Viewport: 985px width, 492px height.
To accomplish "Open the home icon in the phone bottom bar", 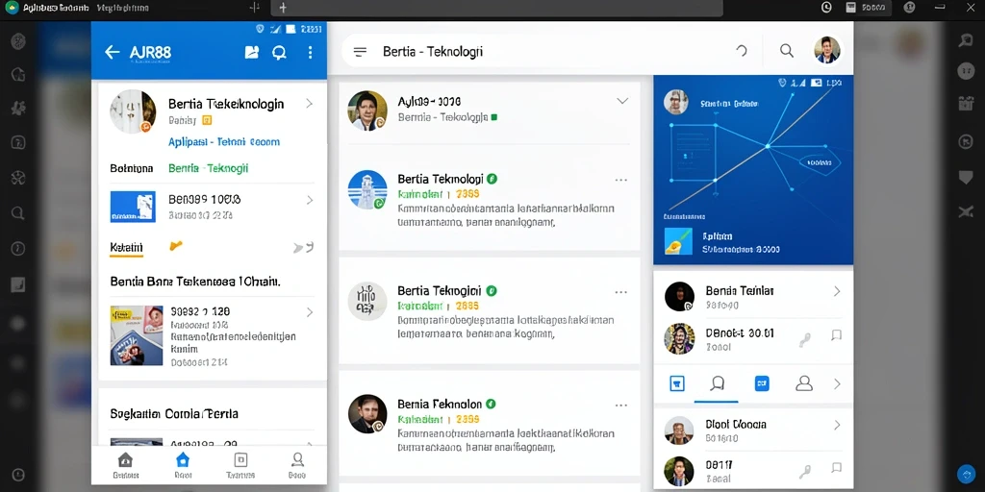I will 126,460.
